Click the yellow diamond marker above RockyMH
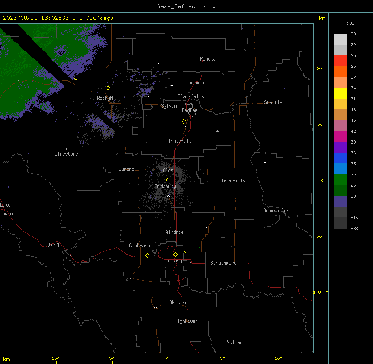 click(x=108, y=88)
